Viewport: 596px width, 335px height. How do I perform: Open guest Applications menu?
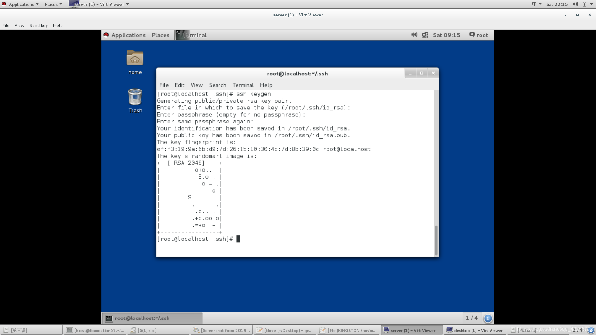click(x=128, y=35)
